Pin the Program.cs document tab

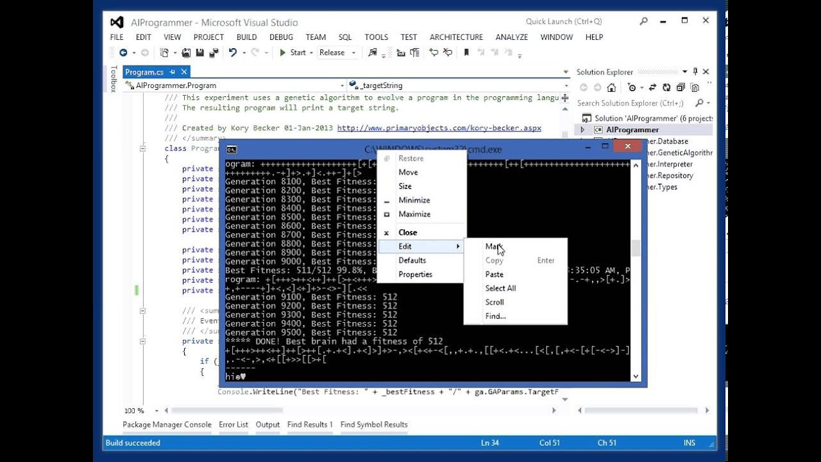pyautogui.click(x=173, y=72)
